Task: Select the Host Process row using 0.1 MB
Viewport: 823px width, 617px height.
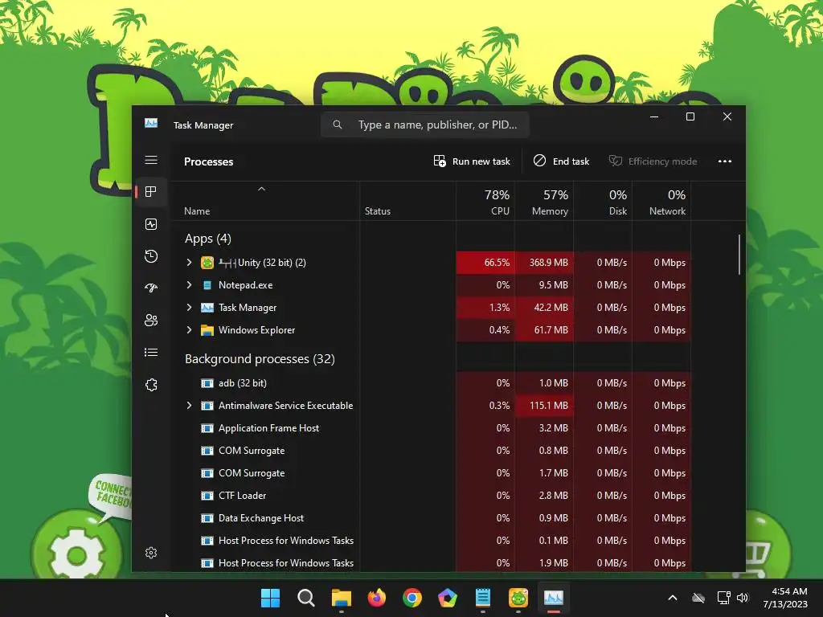Action: [x=431, y=541]
